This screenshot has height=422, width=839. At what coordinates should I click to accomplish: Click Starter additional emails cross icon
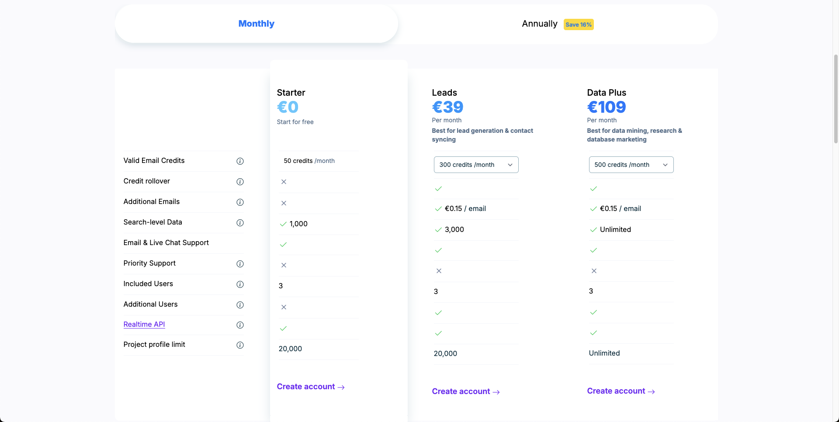click(284, 203)
